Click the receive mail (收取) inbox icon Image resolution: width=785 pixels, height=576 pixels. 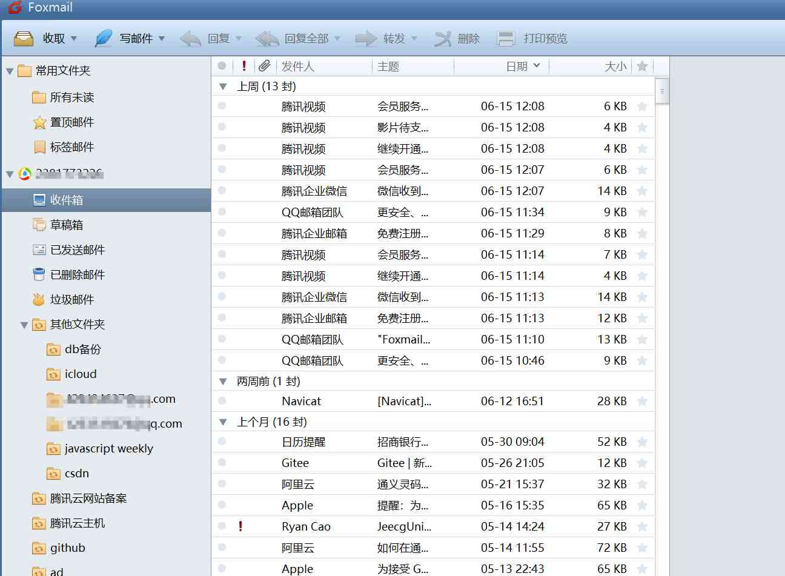(24, 38)
